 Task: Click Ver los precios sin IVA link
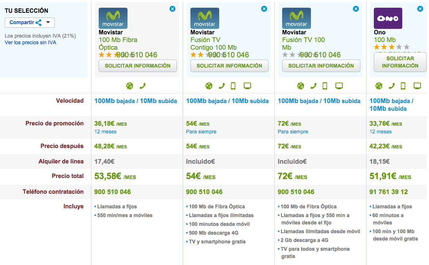30,42
